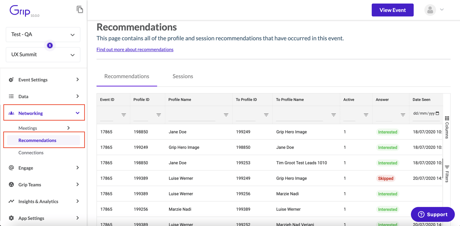The height and width of the screenshot is (226, 460).
Task: Click the copy pages icon beside the Grip logo
Action: (x=80, y=9)
